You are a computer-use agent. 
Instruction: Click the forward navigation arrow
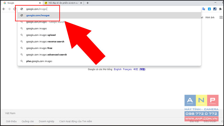[x=9, y=9]
